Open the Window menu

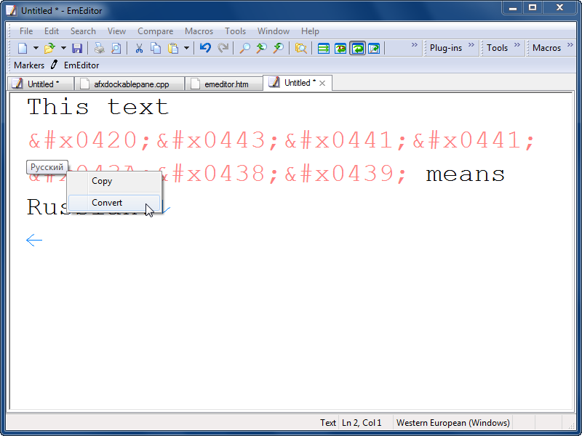pos(274,31)
